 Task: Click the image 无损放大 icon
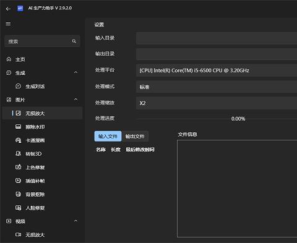18,113
